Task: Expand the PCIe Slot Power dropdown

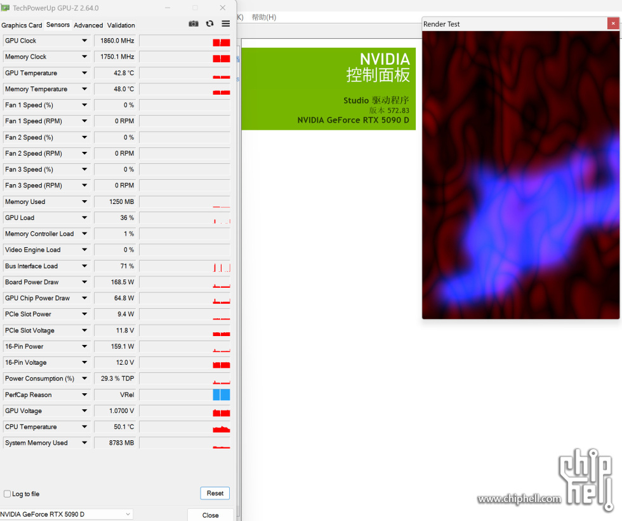Action: 84,314
